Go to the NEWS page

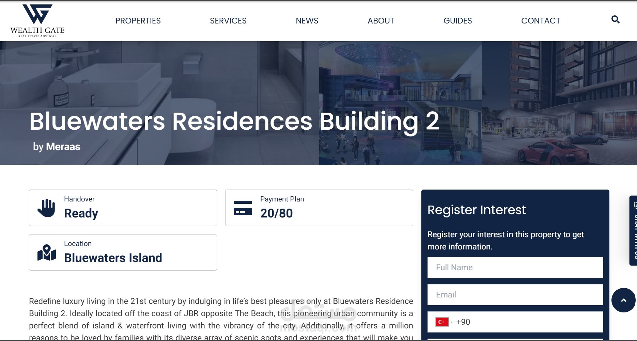(x=307, y=21)
